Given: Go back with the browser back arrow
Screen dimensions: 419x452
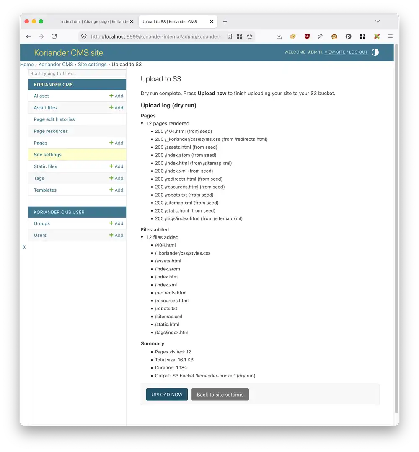Looking at the screenshot, I should (x=28, y=36).
